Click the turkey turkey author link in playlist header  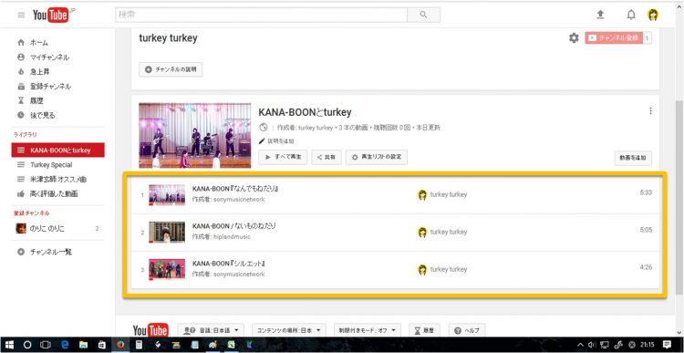click(316, 128)
